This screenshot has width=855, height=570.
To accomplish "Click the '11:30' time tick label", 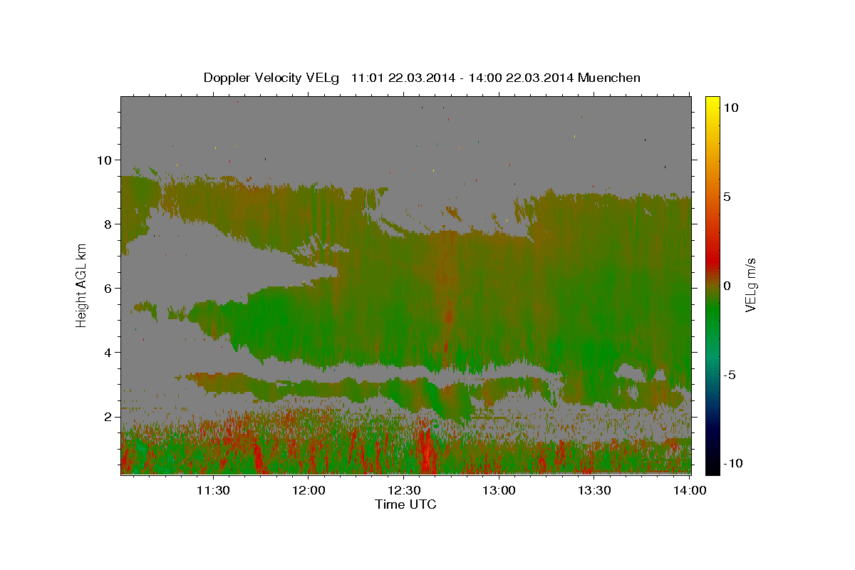I will [212, 490].
